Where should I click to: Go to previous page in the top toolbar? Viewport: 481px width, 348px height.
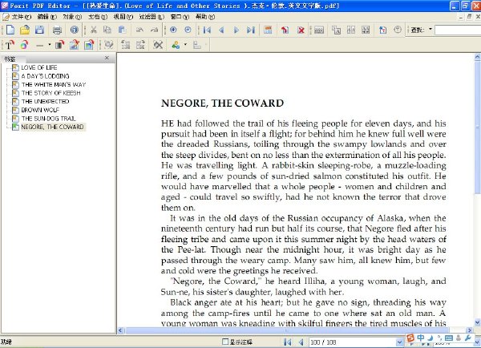pos(221,30)
